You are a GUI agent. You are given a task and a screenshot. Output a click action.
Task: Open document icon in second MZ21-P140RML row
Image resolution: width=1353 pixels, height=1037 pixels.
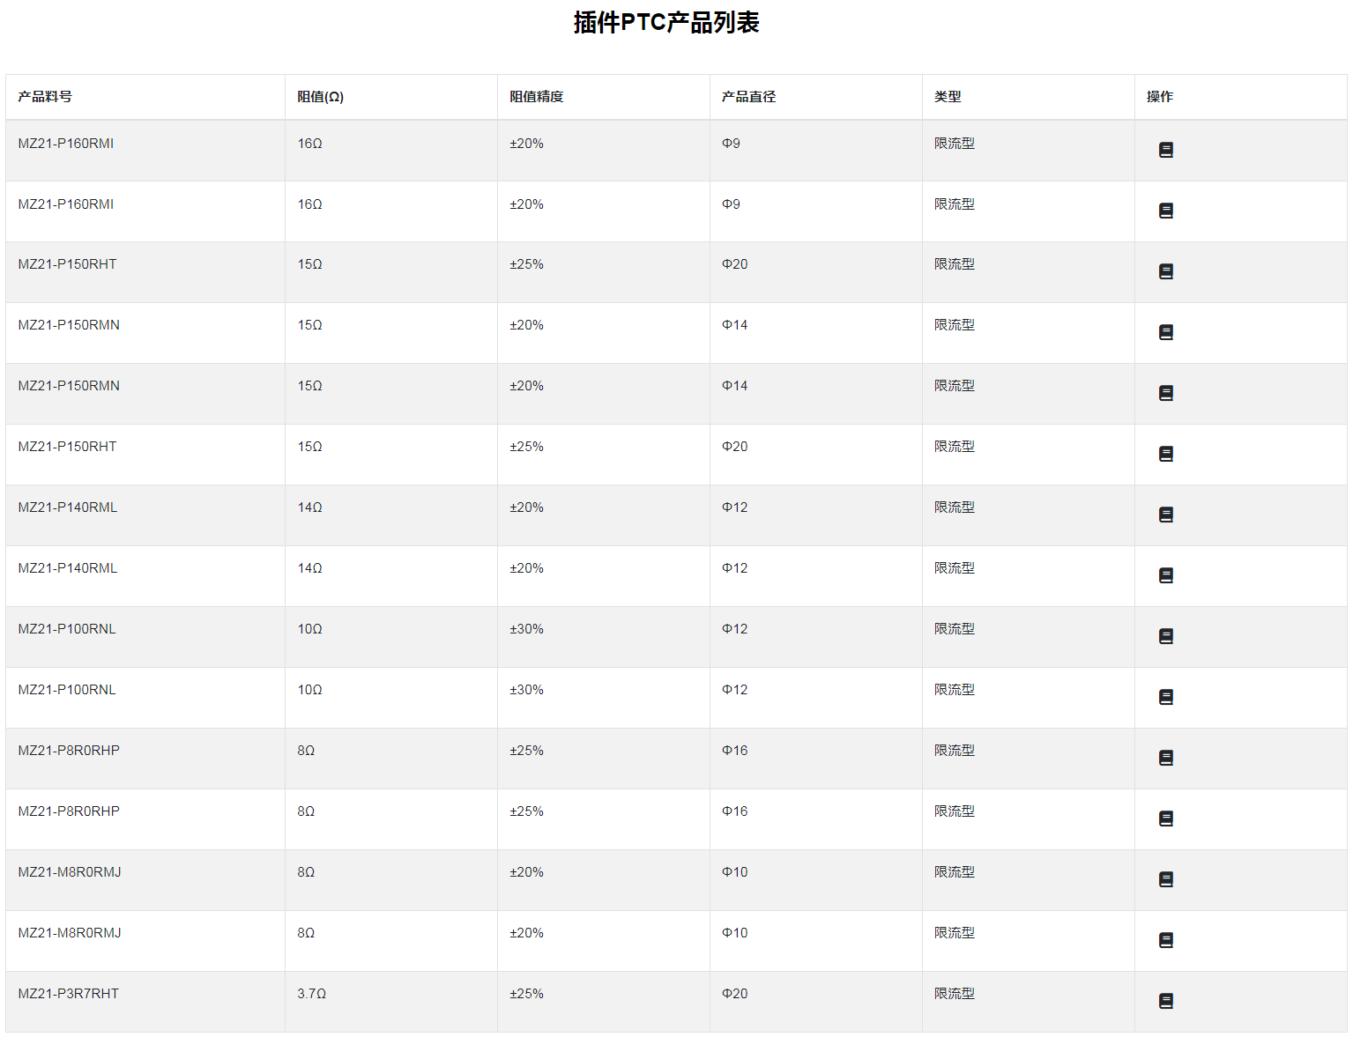pyautogui.click(x=1165, y=575)
